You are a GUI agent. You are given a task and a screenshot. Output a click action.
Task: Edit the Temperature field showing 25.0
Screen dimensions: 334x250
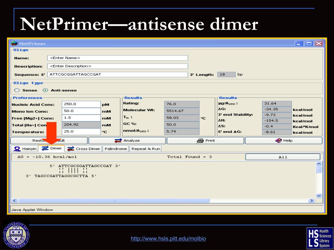tap(81, 132)
